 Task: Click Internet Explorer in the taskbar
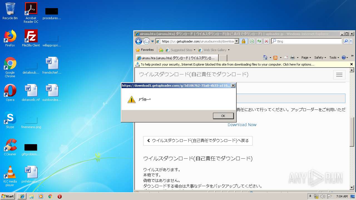point(22,196)
